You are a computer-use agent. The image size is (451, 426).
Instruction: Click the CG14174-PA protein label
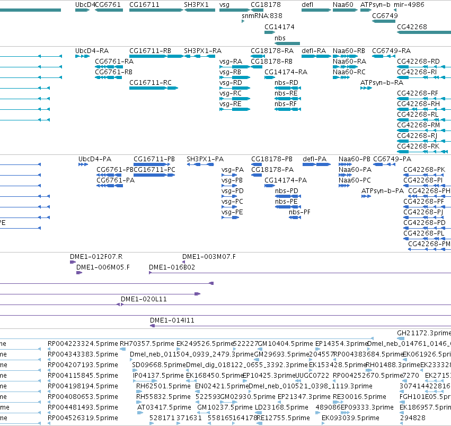coord(286,180)
